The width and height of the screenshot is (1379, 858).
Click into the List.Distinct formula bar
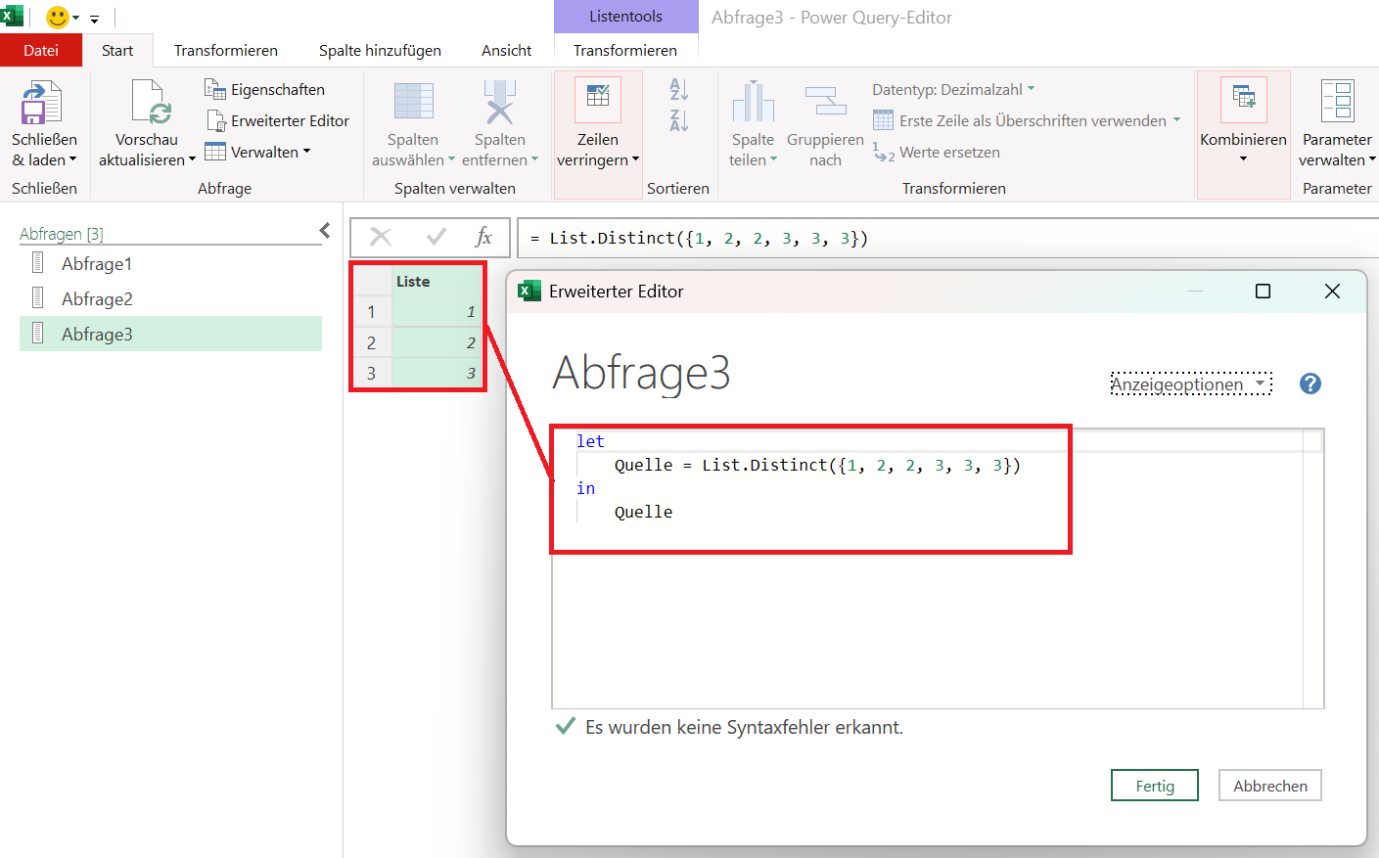pyautogui.click(x=947, y=238)
